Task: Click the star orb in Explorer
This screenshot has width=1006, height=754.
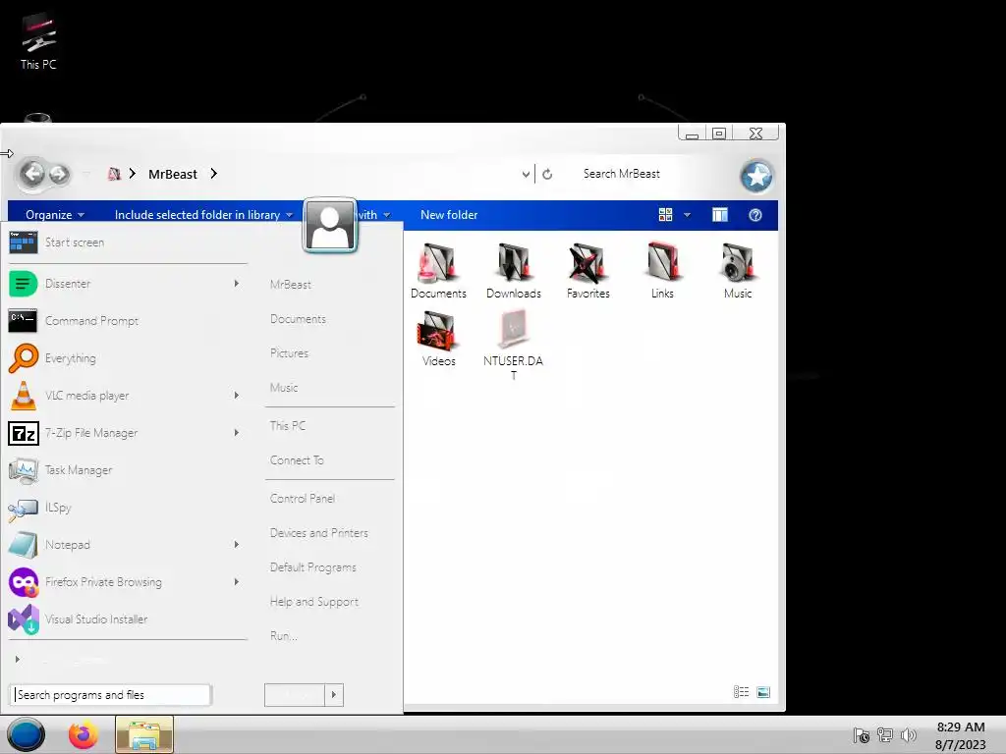Action: click(x=756, y=176)
